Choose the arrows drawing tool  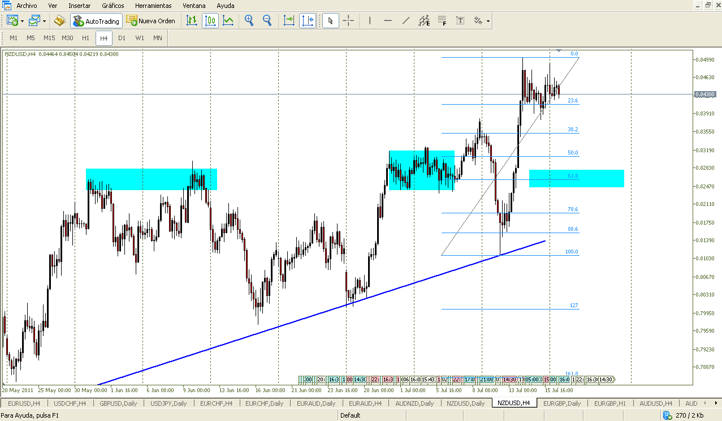pyautogui.click(x=478, y=21)
